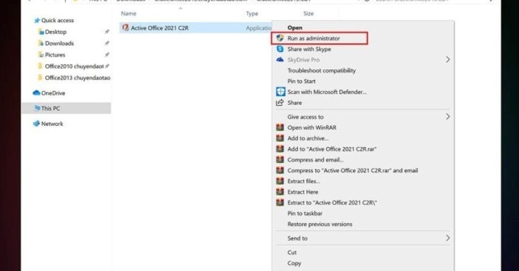Viewport: 519px width, 271px height.
Task: Choose Share with Skype
Action: 309,49
